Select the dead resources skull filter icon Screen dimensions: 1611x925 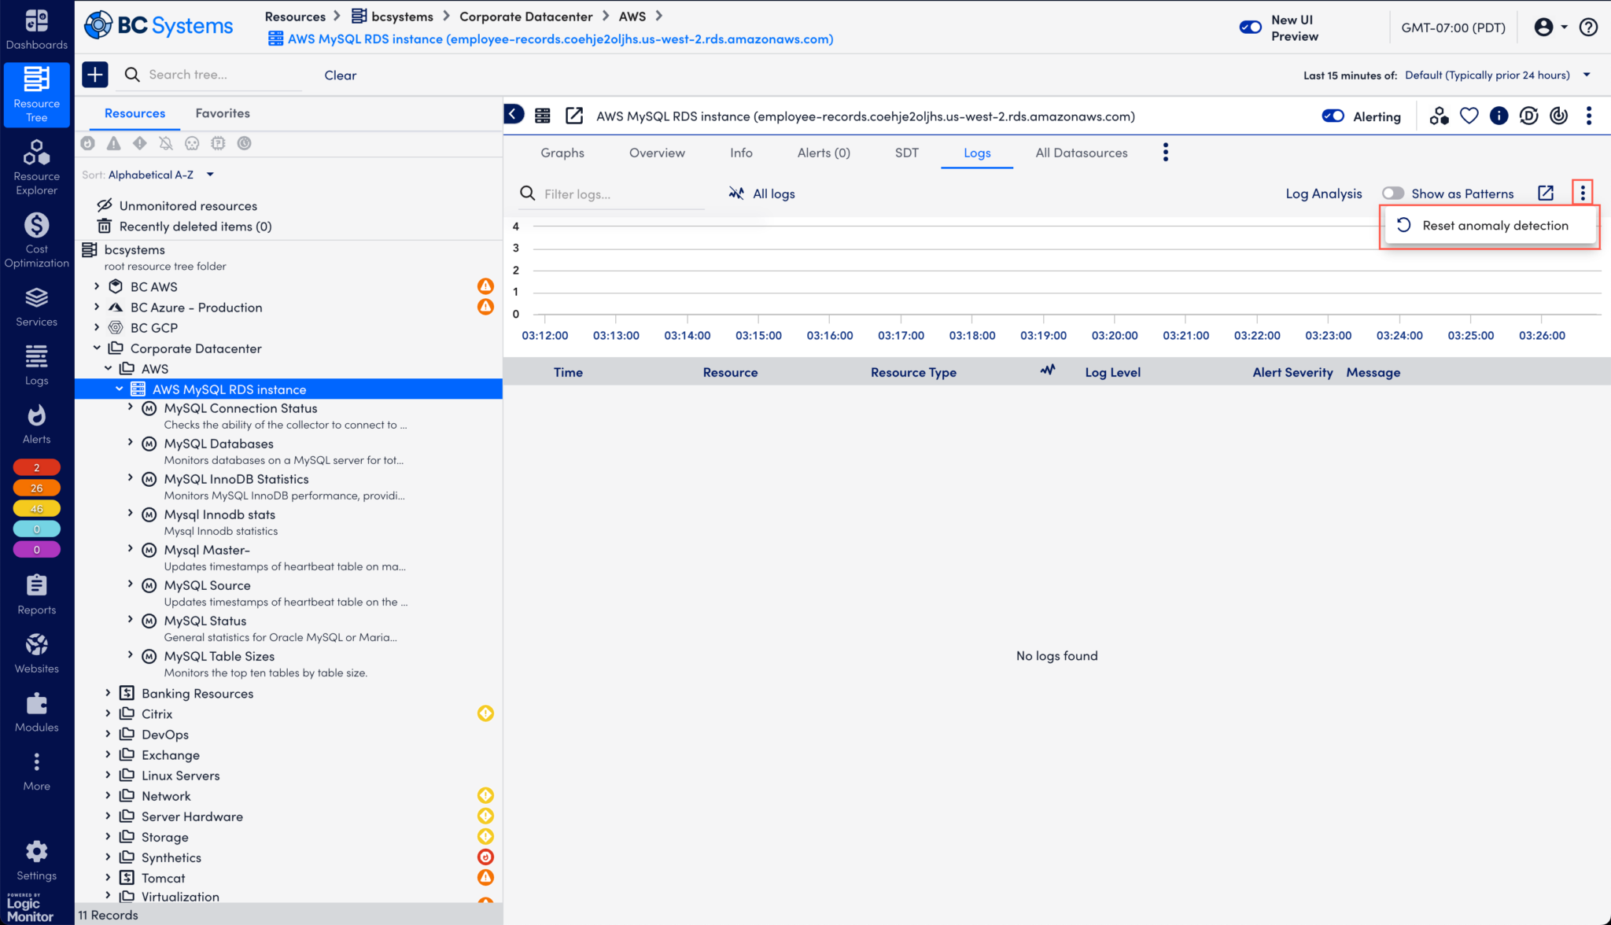(192, 143)
